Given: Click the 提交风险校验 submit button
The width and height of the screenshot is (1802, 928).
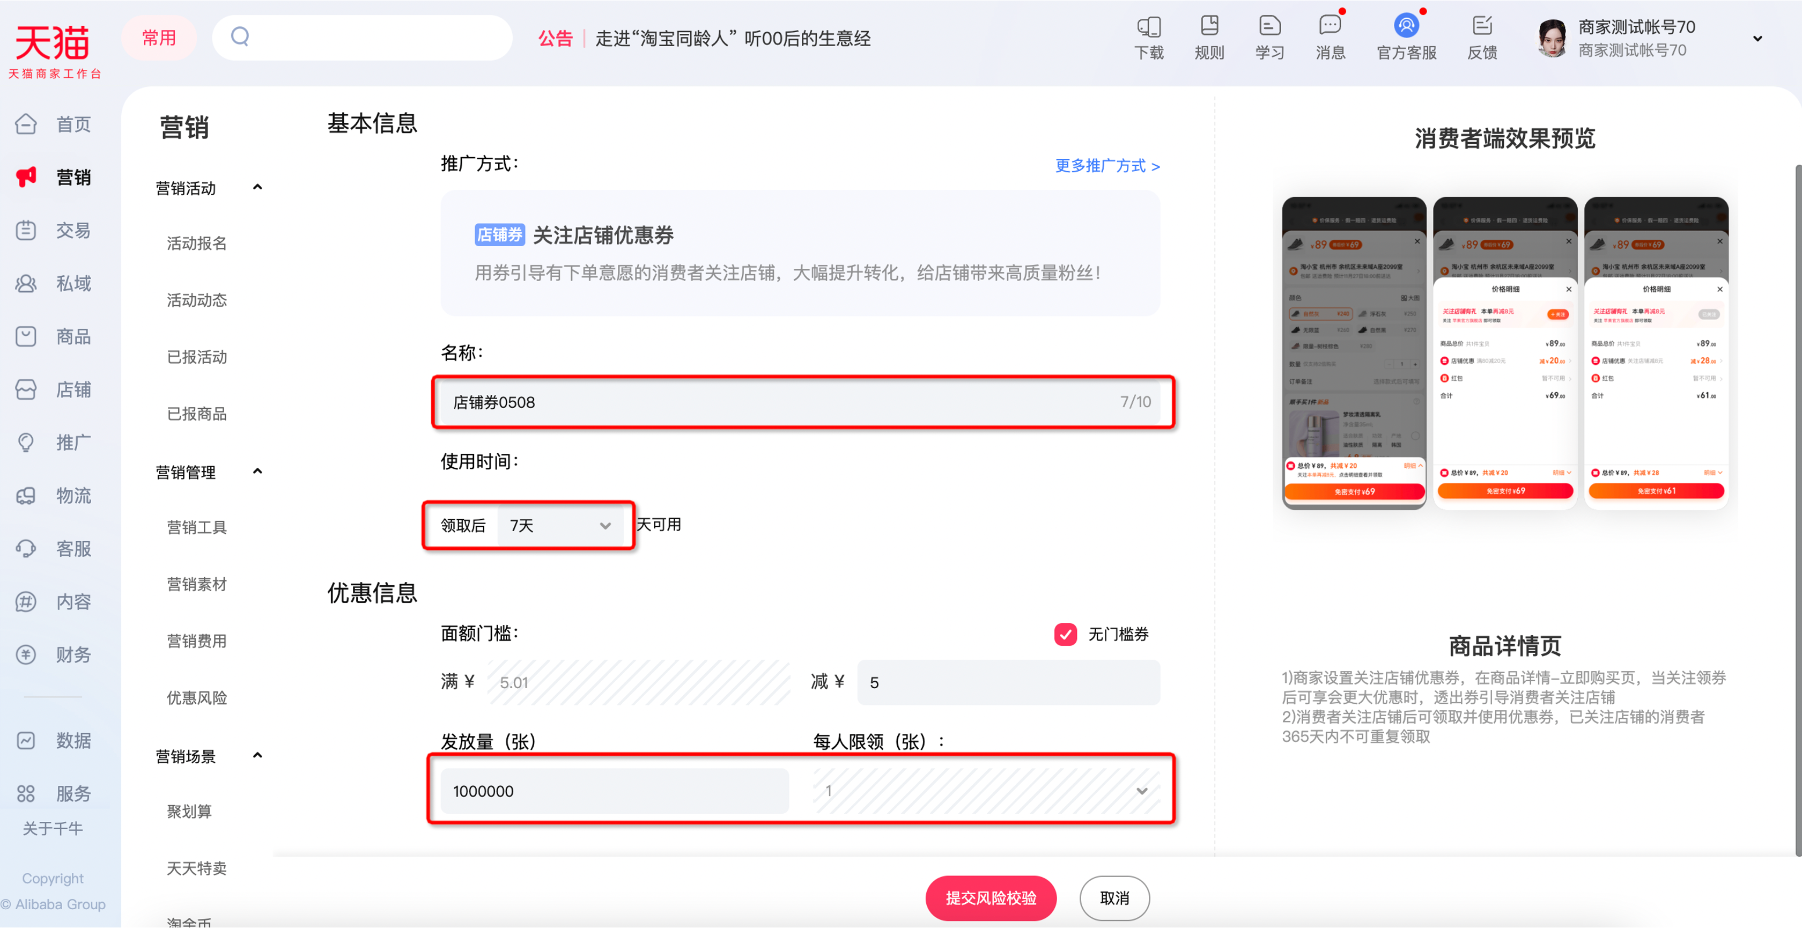Looking at the screenshot, I should click(991, 898).
